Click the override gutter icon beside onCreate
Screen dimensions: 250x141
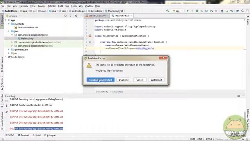click(90, 42)
